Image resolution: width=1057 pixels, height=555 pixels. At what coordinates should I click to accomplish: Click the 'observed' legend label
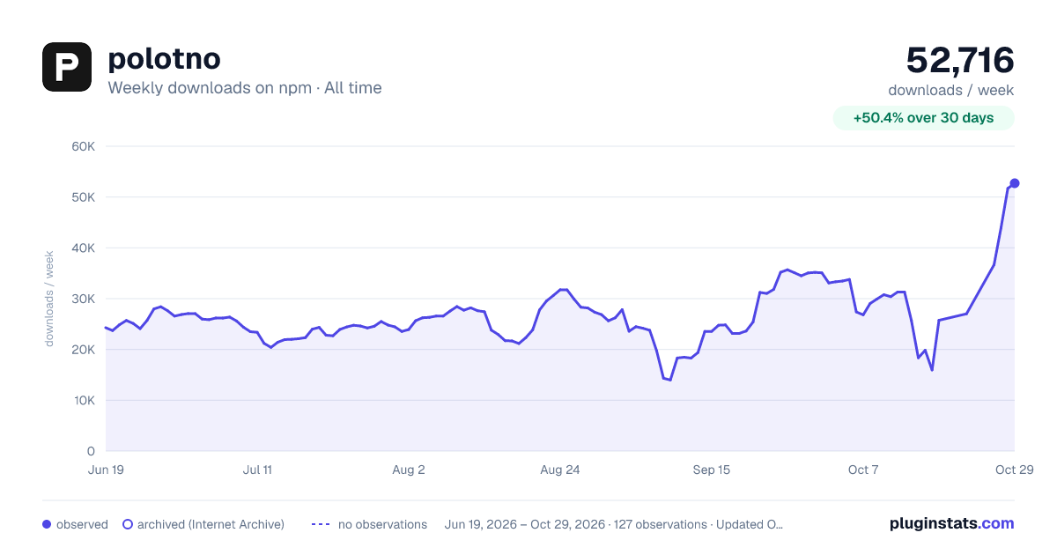82,524
